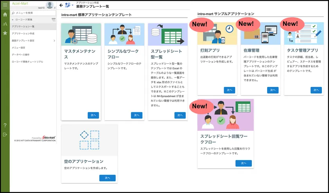329x193 pixels.
Task: Click the タスク管理アプリ card title
Action: click(x=302, y=51)
